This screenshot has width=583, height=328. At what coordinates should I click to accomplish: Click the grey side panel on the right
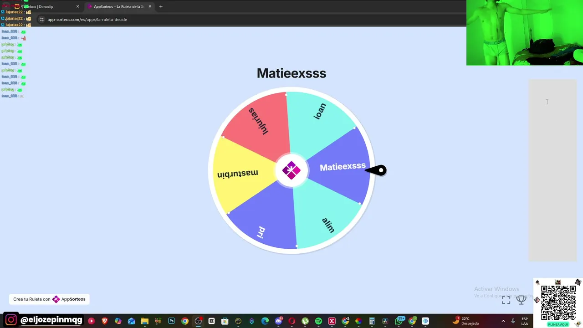tap(552, 170)
